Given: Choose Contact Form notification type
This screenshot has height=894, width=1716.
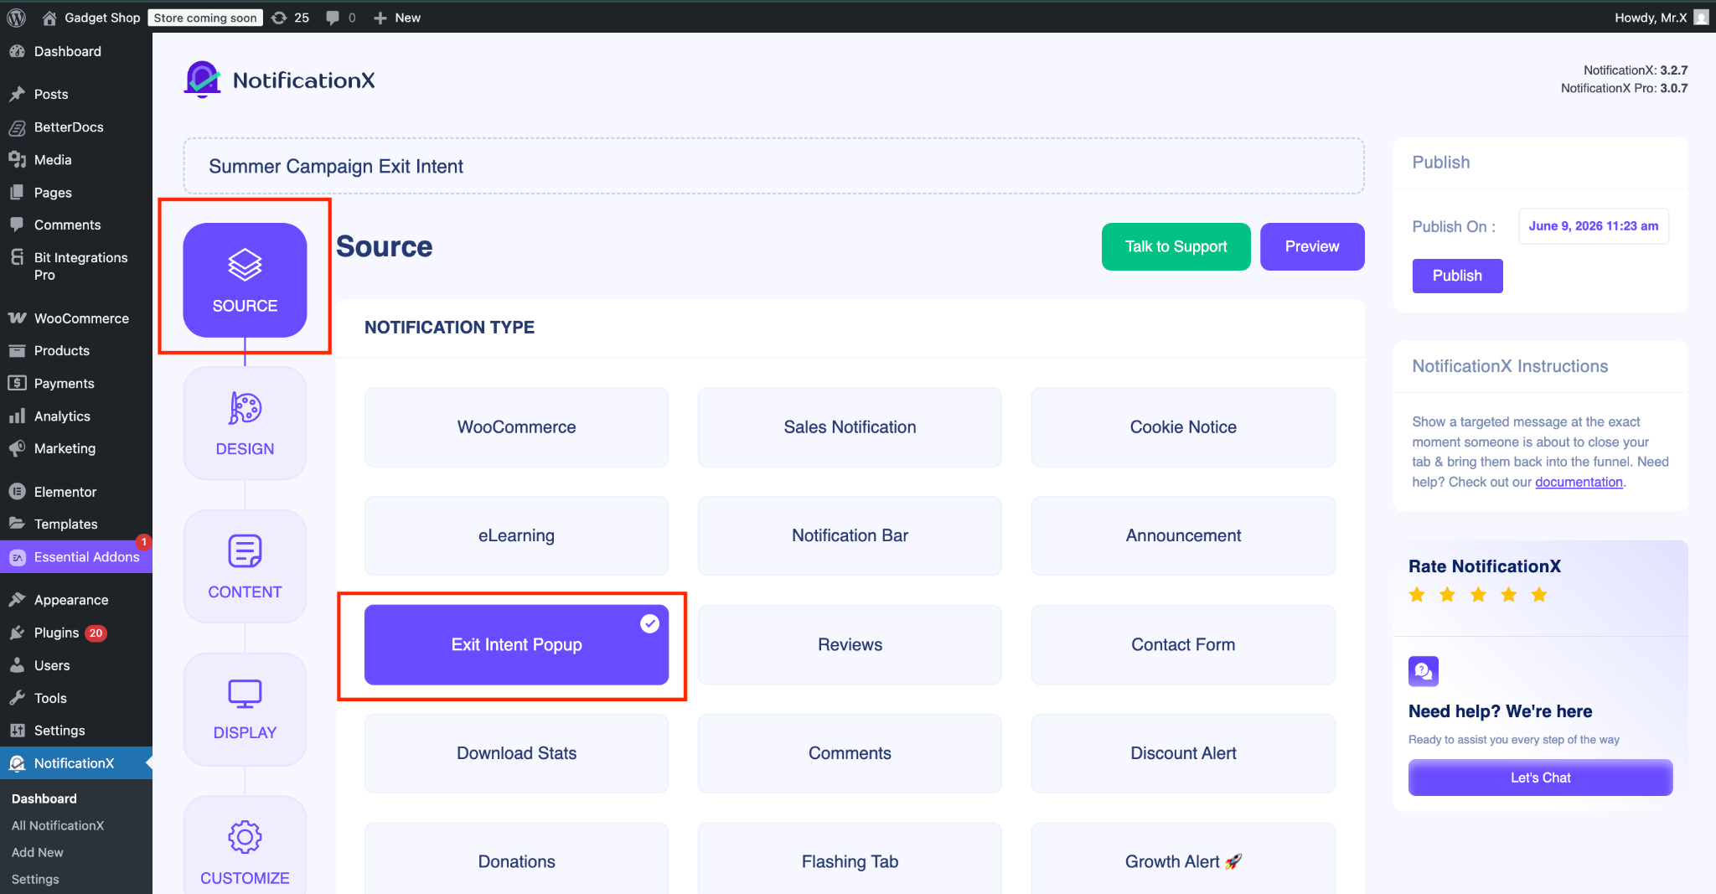Looking at the screenshot, I should click(x=1183, y=644).
